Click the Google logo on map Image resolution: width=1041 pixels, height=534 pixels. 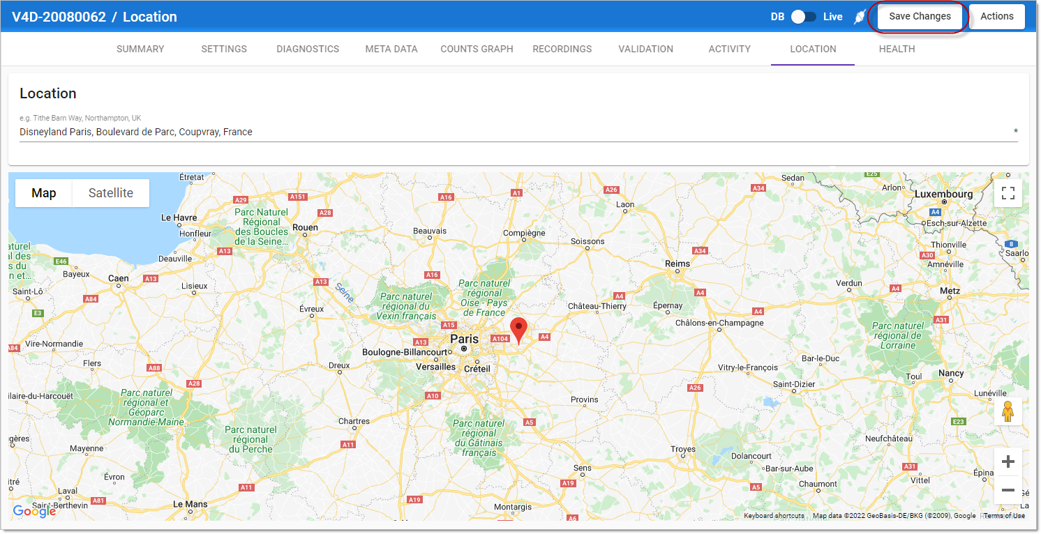tap(34, 511)
